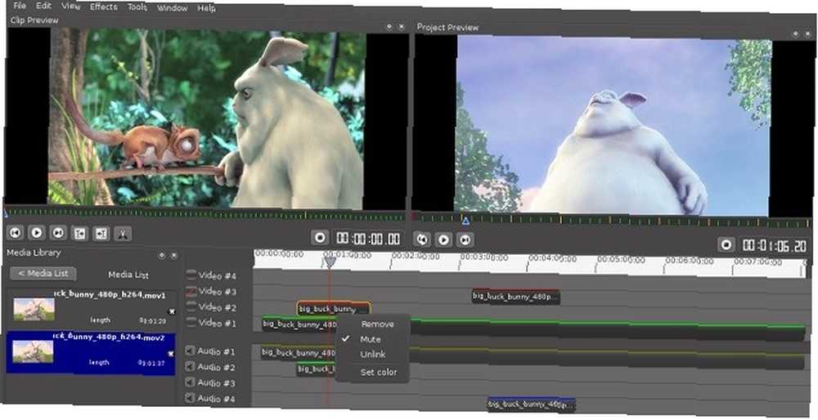Select the big_buck_bunny_480 clip on Video #1
The height and width of the screenshot is (420, 818).
pyautogui.click(x=299, y=324)
